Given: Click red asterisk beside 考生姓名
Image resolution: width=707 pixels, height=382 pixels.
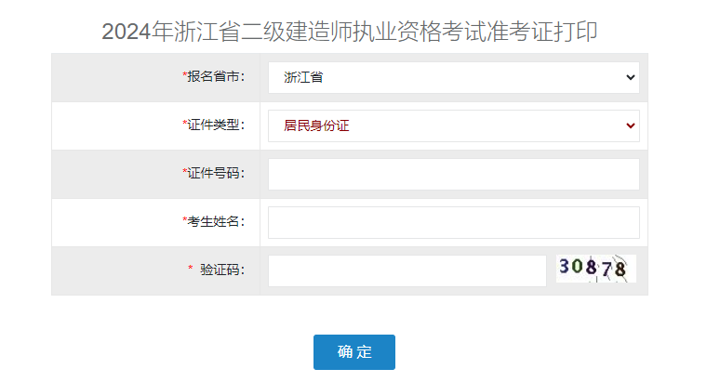Looking at the screenshot, I should 185,221.
